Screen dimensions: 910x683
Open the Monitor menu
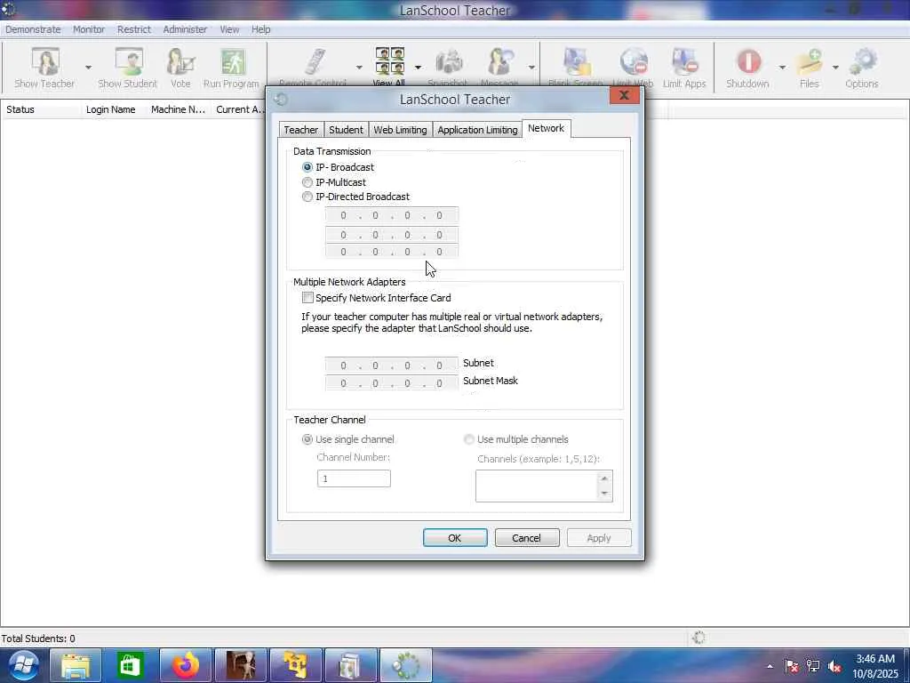coord(89,29)
